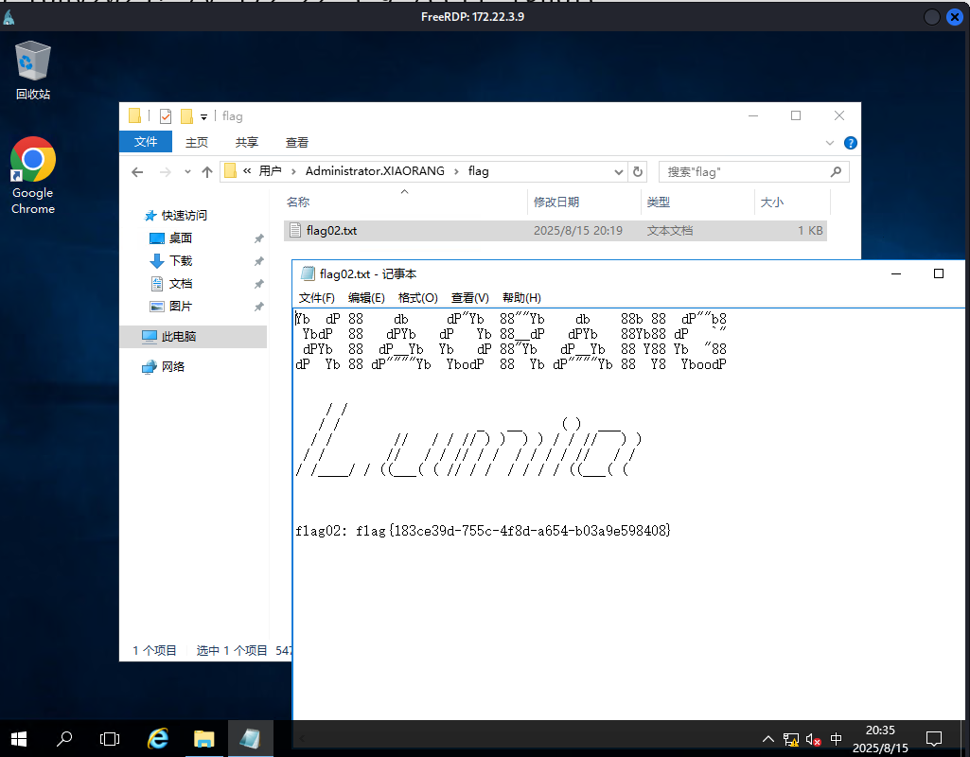Open Customize Quick Access Toolbar dropdown
Viewport: 970px width, 757px height.
(203, 117)
